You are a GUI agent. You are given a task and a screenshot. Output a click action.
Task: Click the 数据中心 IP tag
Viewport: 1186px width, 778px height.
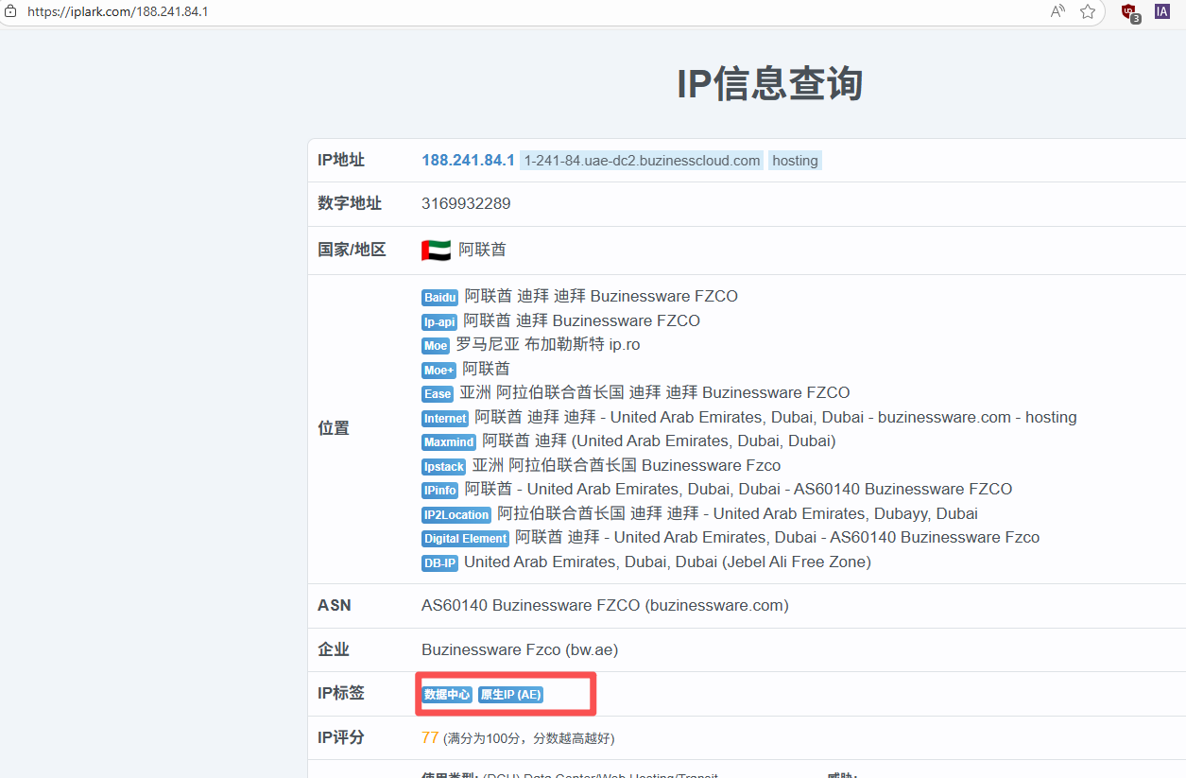(x=446, y=695)
